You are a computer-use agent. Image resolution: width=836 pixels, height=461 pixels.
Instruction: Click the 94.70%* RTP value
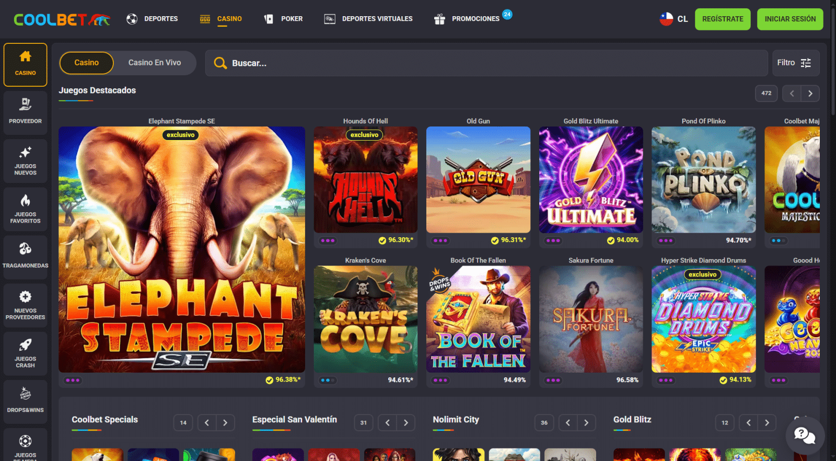coord(739,240)
